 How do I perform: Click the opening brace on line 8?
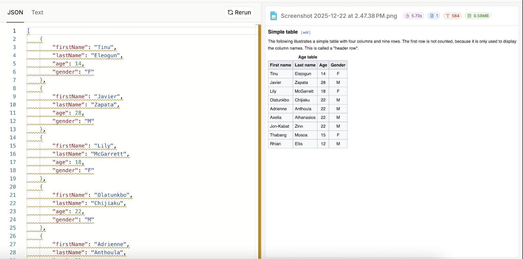coord(41,88)
